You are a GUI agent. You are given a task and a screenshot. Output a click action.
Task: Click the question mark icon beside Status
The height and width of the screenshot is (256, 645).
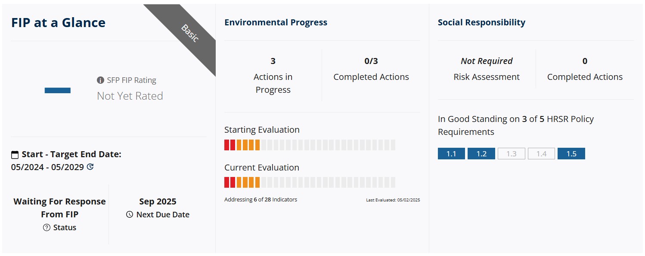tap(47, 228)
